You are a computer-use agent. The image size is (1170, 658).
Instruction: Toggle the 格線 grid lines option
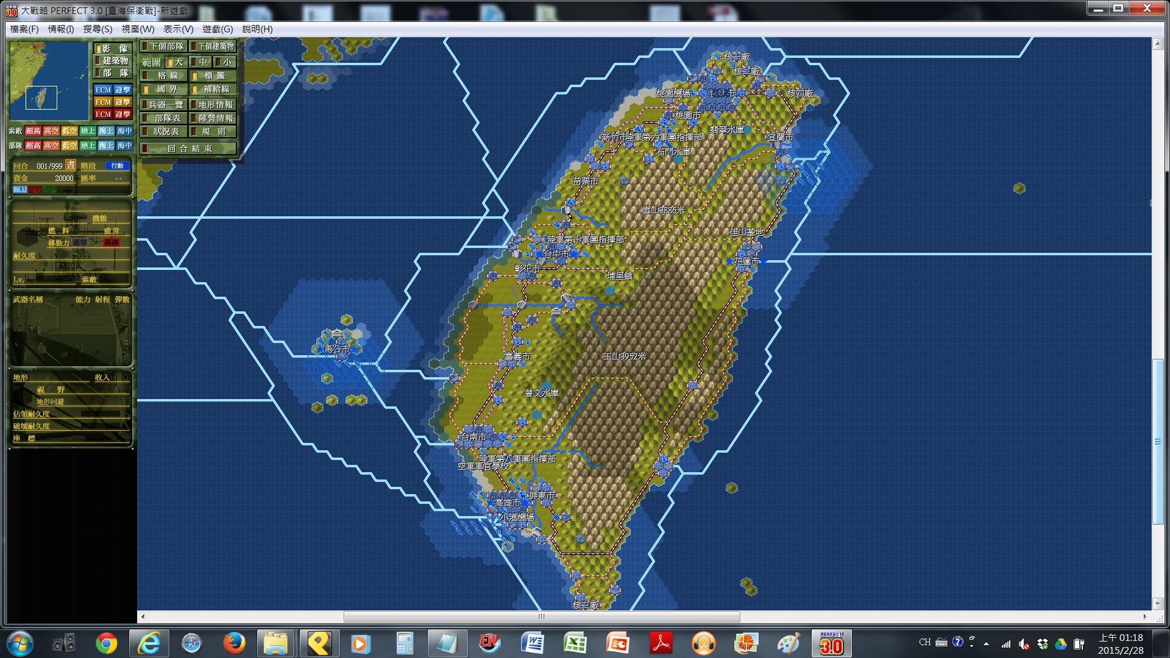(163, 76)
